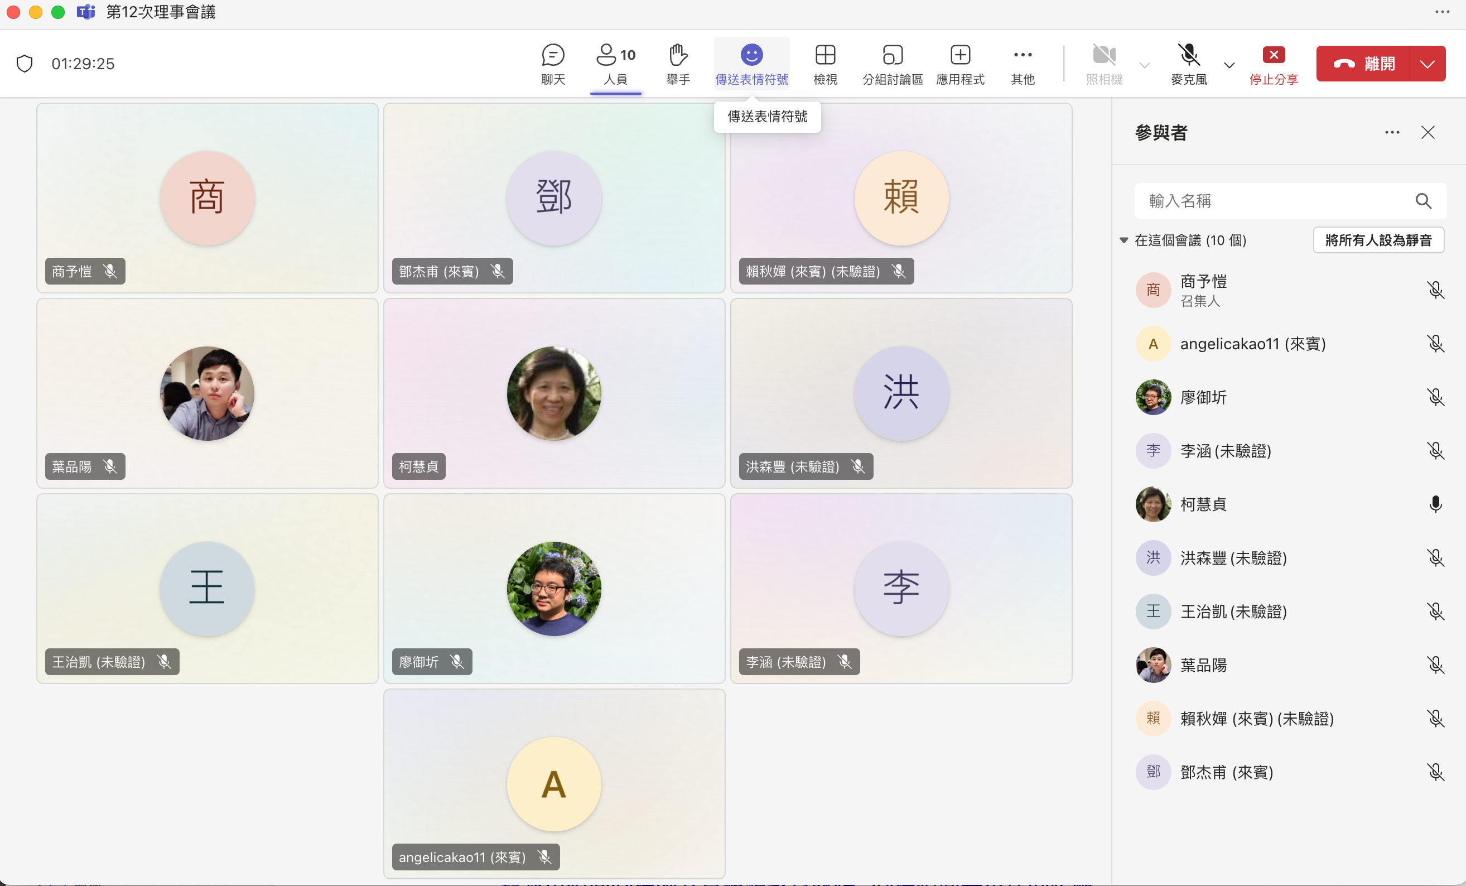Screen dimensions: 1466x886
Task: Open participants panel more options (…)
Action: click(1392, 132)
